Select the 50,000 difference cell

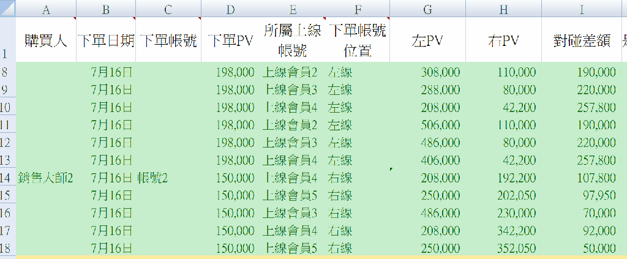click(582, 248)
